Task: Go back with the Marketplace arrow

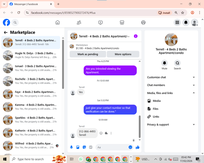Action: coord(6,33)
